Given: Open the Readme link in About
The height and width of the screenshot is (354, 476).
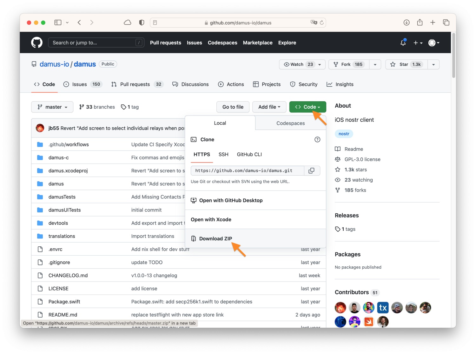Looking at the screenshot, I should tap(349, 149).
